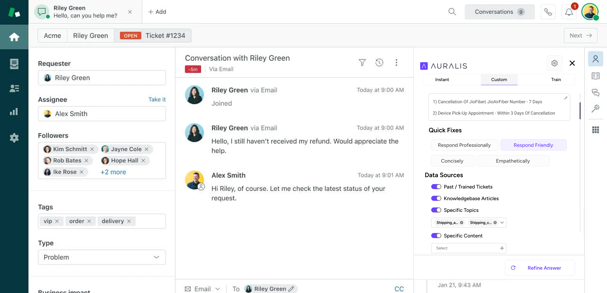The image size is (607, 293).
Task: Open conversation history clock icon
Action: 379,63
